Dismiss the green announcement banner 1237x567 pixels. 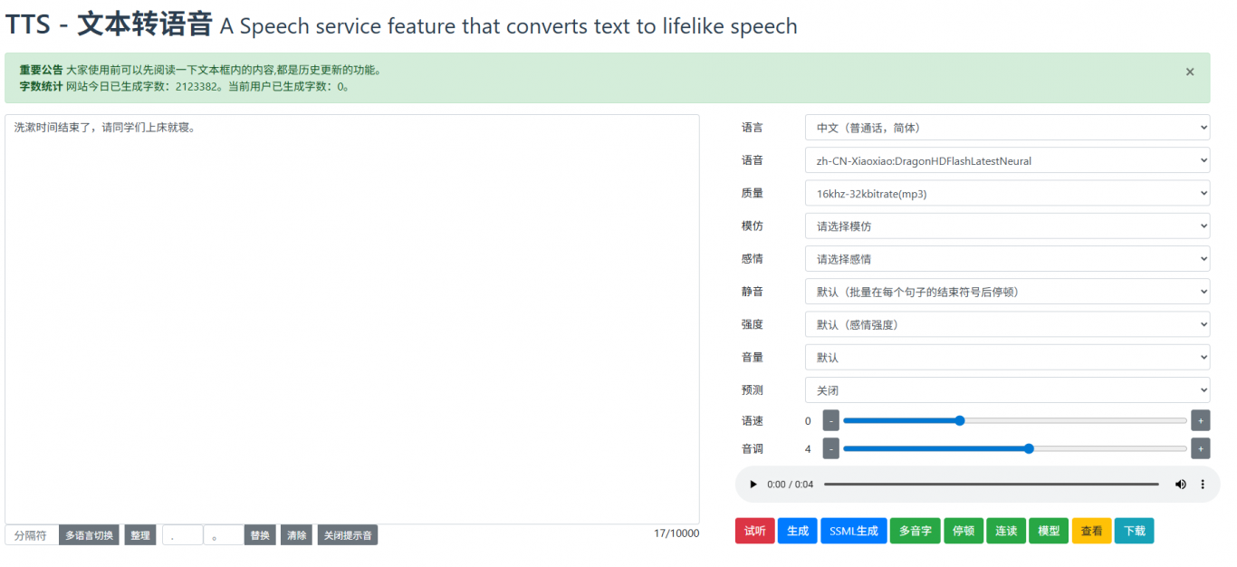(x=1190, y=72)
